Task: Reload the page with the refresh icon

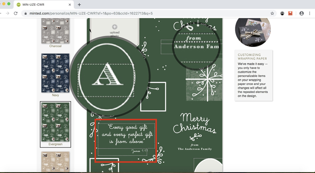Action: [x=16, y=13]
